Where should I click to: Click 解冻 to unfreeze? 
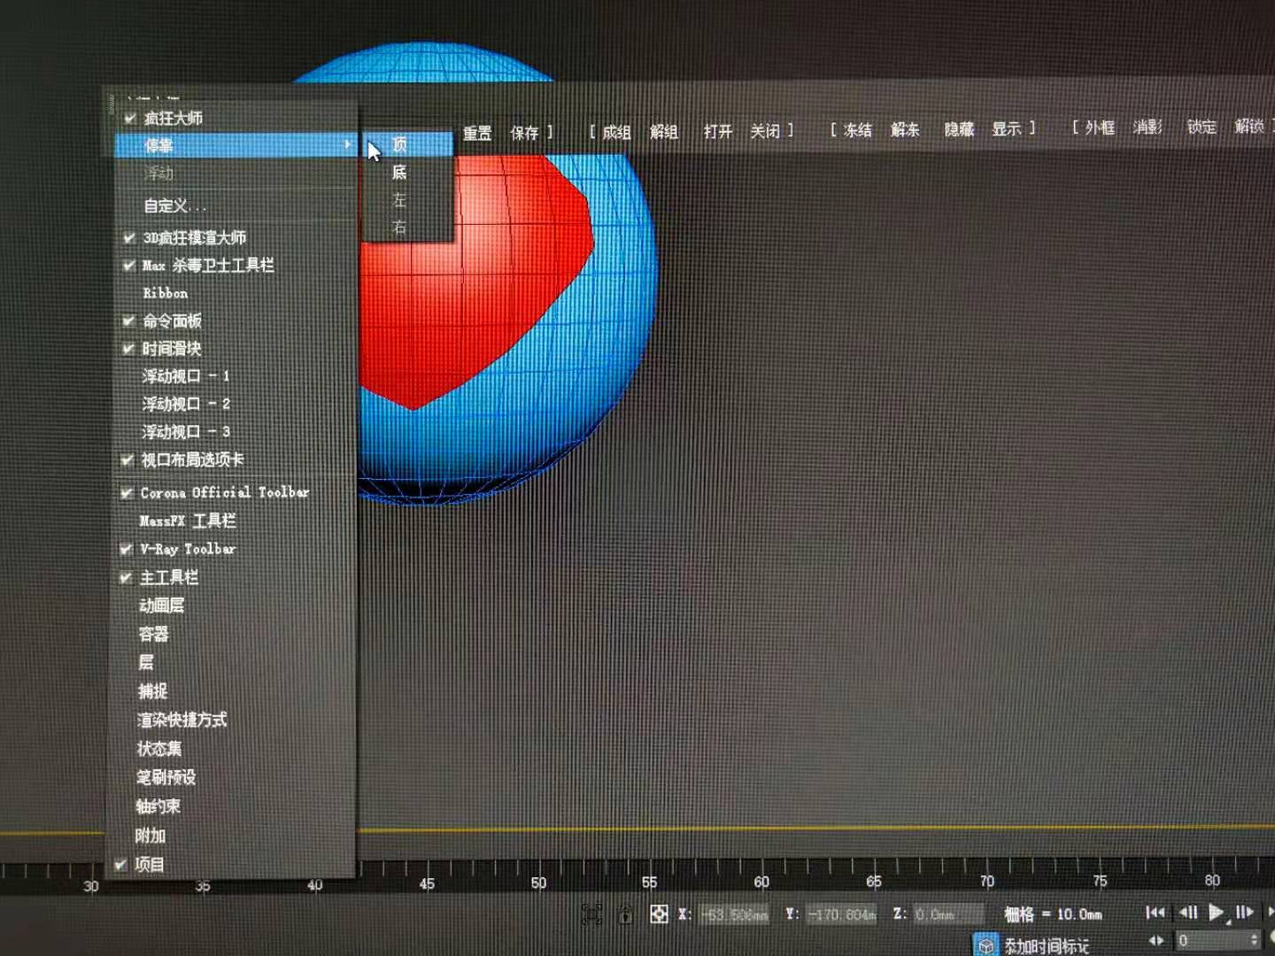tap(905, 129)
